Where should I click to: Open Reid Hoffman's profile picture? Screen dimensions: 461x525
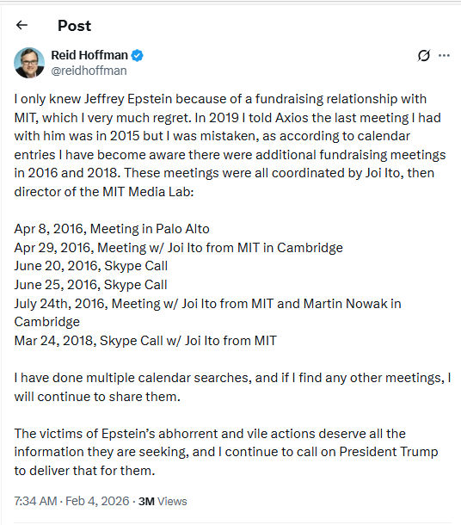click(x=29, y=63)
